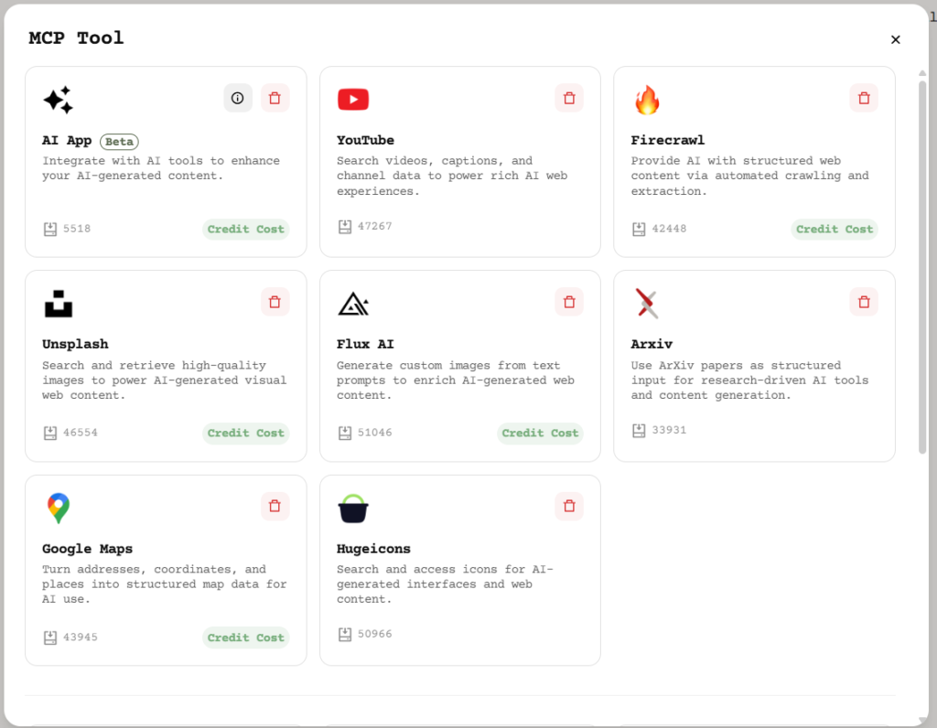937x728 pixels.
Task: Click the Arxiv X logo
Action: point(647,304)
